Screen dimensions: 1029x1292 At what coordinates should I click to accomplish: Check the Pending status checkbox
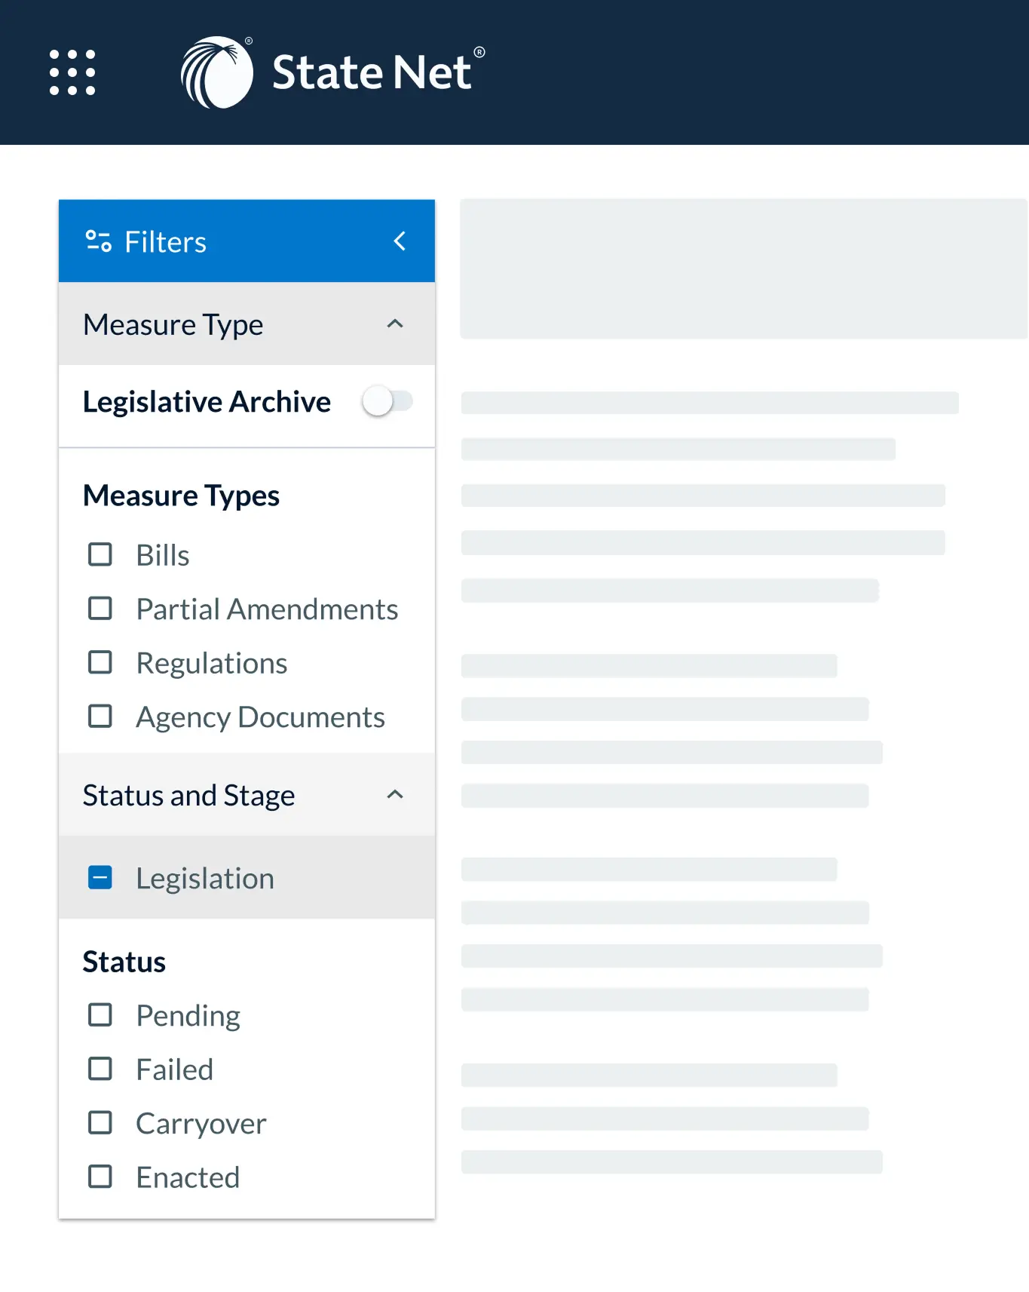click(100, 1015)
